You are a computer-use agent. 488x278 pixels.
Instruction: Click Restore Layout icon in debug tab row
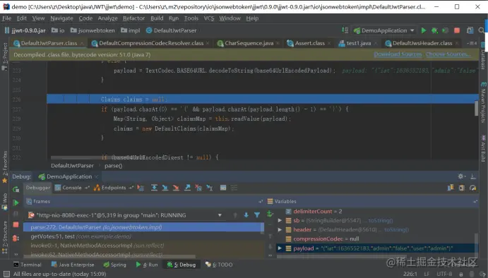click(x=451, y=188)
